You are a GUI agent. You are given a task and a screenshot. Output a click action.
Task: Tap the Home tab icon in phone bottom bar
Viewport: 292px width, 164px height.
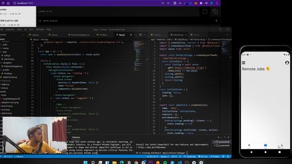click(249, 145)
